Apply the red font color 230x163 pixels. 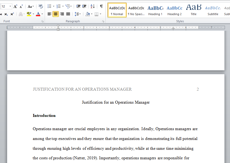pos(38,14)
